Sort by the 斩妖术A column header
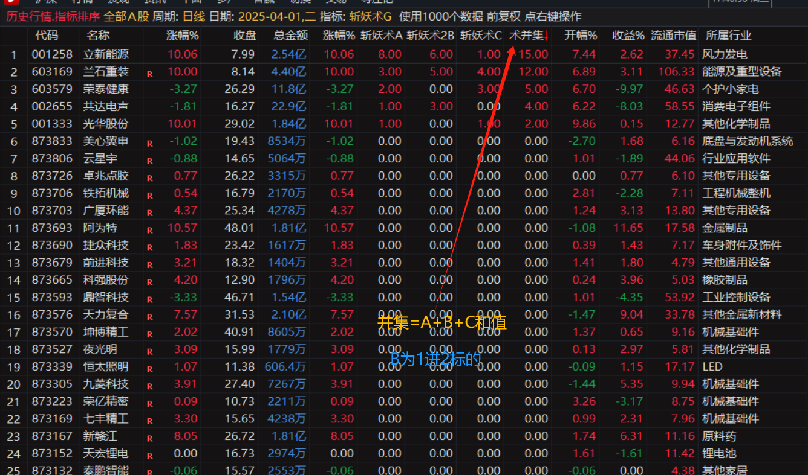This screenshot has height=475, width=808. [381, 36]
